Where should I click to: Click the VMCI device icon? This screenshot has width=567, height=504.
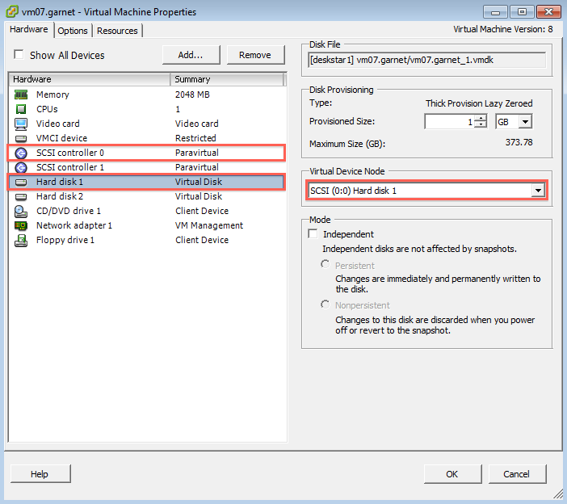(21, 138)
